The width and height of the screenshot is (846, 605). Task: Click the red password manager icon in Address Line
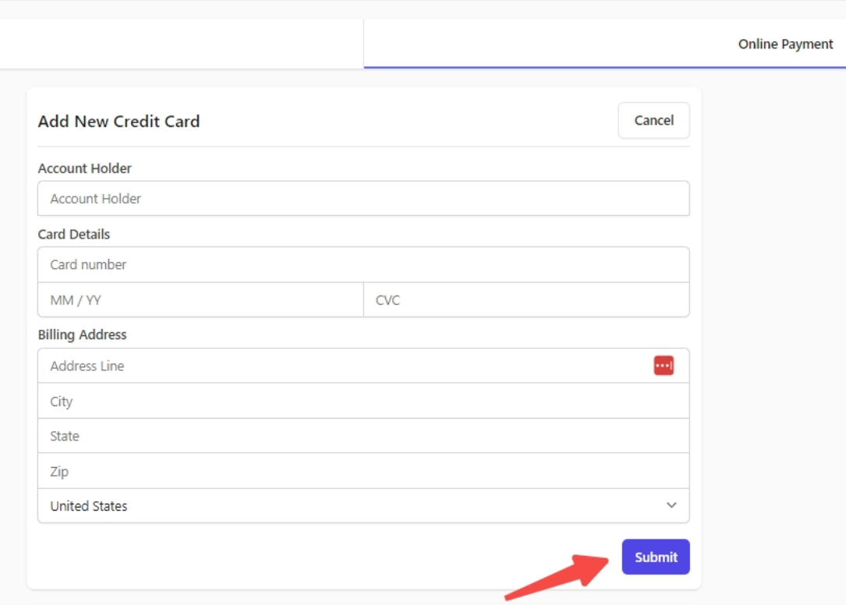coord(664,366)
